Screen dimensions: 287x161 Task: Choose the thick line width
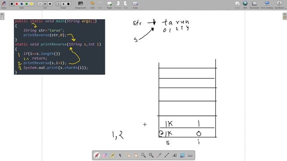tap(50, 4)
